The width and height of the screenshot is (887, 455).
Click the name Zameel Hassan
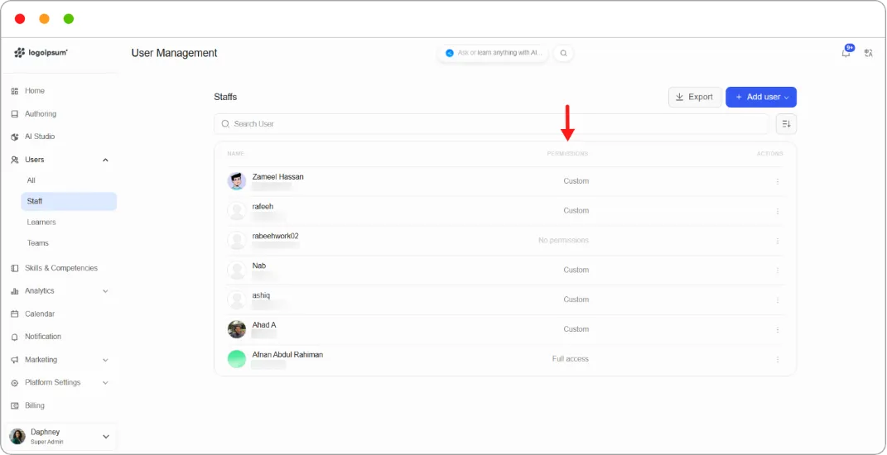click(x=277, y=177)
